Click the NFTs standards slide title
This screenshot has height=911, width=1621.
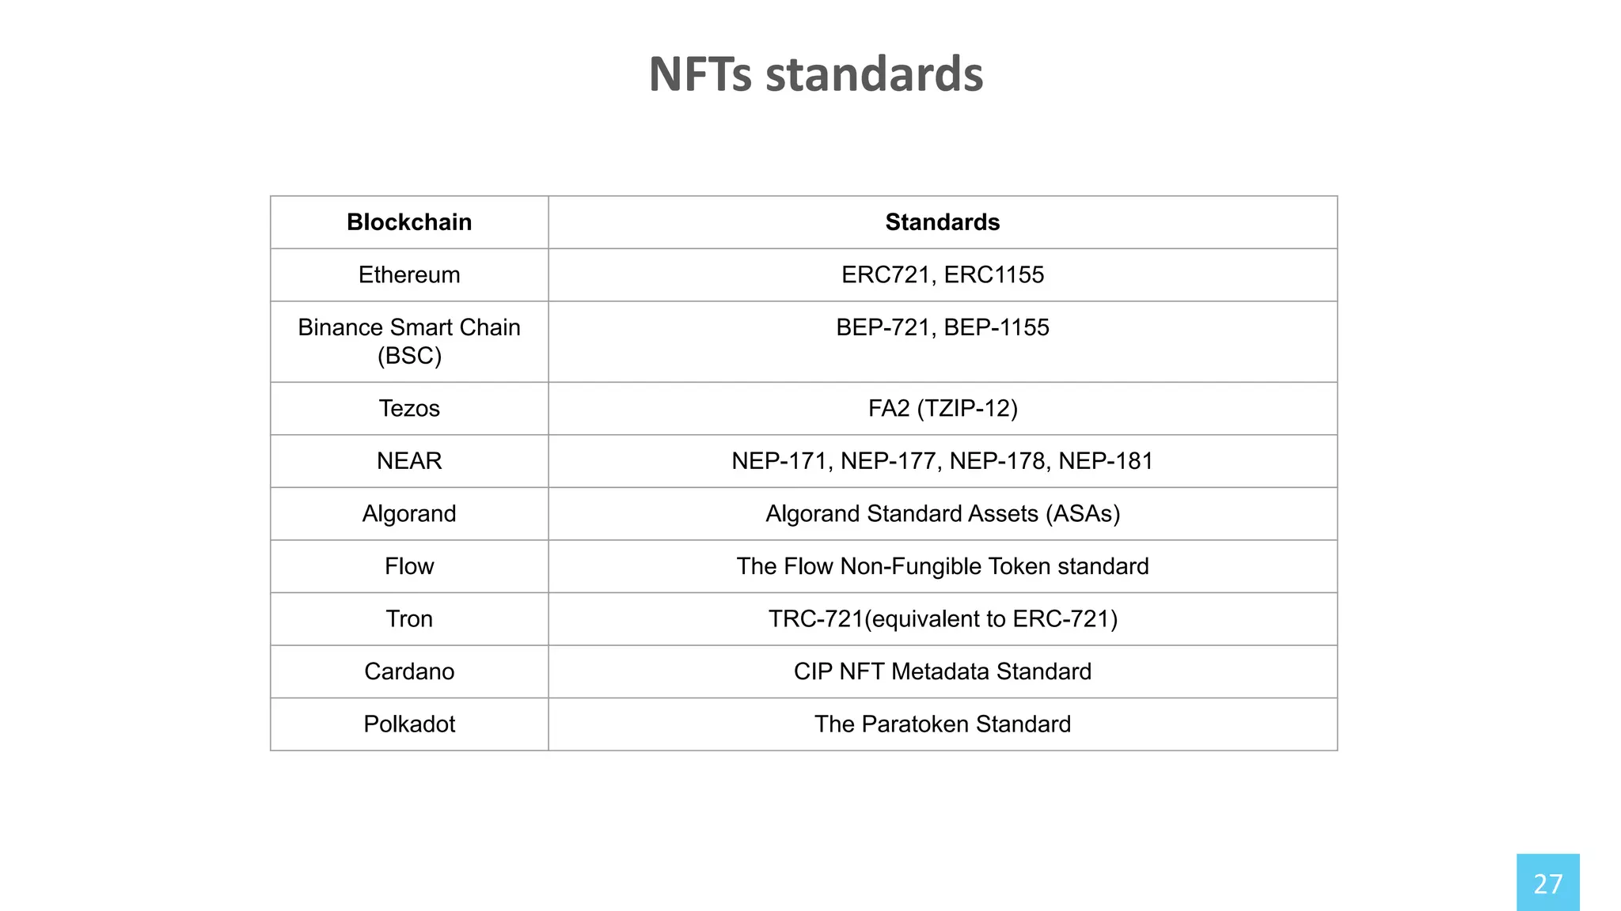(815, 74)
